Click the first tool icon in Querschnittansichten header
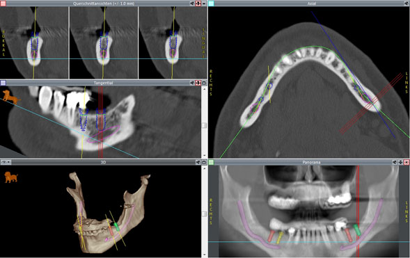The image size is (410, 258). [x=192, y=3]
